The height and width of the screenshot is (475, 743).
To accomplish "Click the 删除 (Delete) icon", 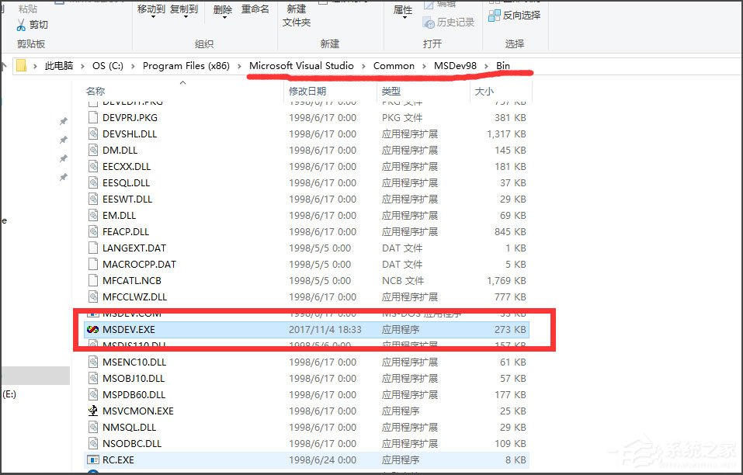I will (x=223, y=10).
